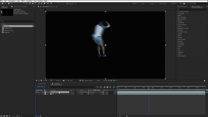Select the Eraser tool
Viewport: 208px width, 117px height.
click(x=45, y=4)
